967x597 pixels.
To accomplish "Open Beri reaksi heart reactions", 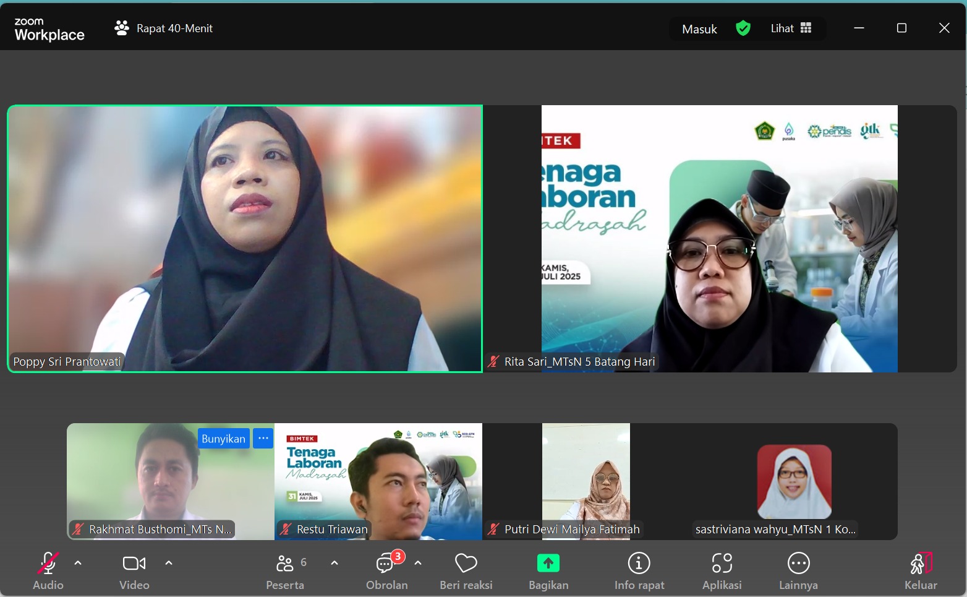I will (466, 570).
